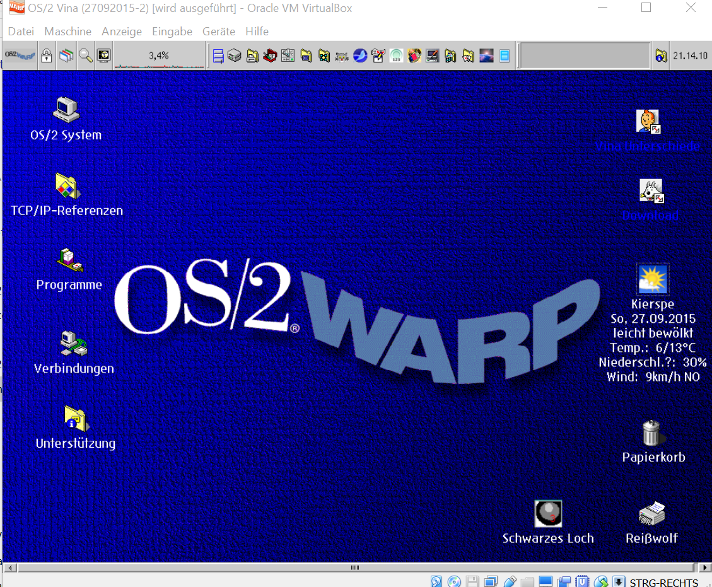712x587 pixels.
Task: Open the Programme folder icon
Action: (x=70, y=260)
